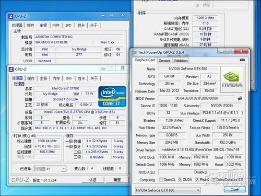The height and width of the screenshot is (196, 261).
Task: Click the 认证 validate button in CPU-Z
Action: [92, 180]
